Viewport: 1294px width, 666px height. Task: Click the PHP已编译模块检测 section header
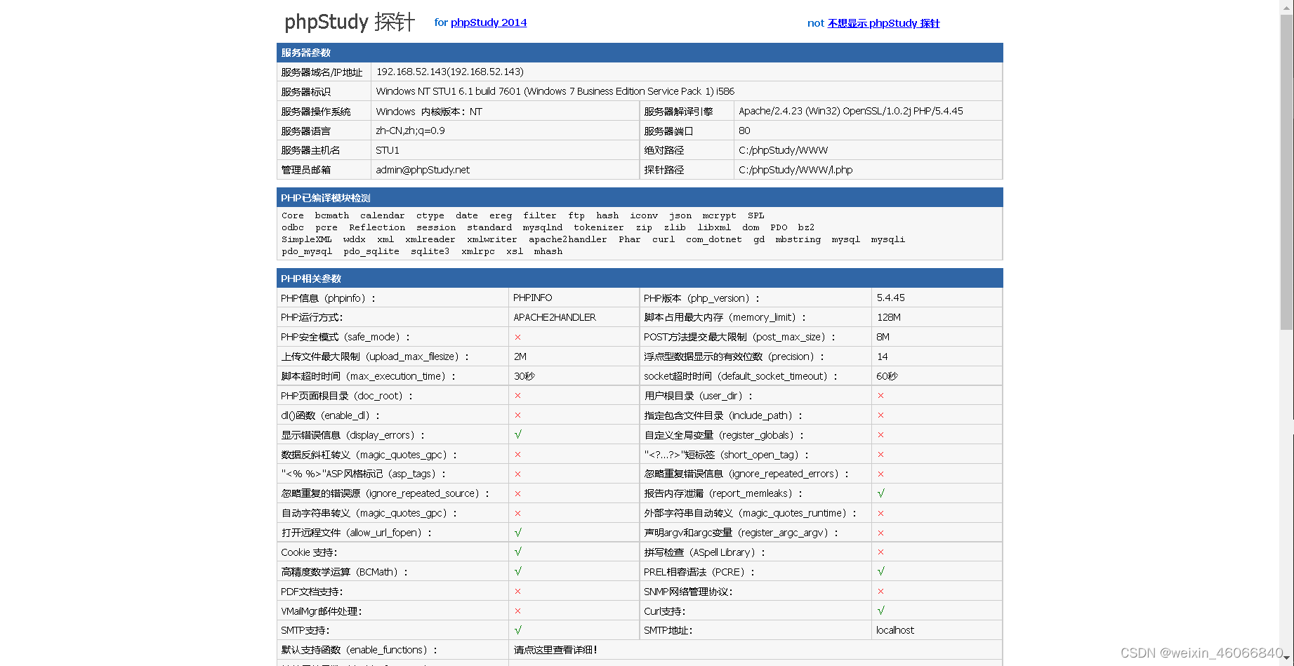[x=640, y=198]
